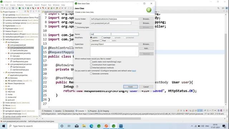Select the package modifier radio button

click(x=102, y=38)
